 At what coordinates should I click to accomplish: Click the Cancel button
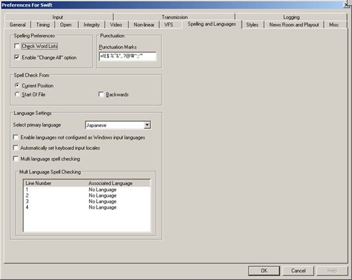tap(298, 271)
